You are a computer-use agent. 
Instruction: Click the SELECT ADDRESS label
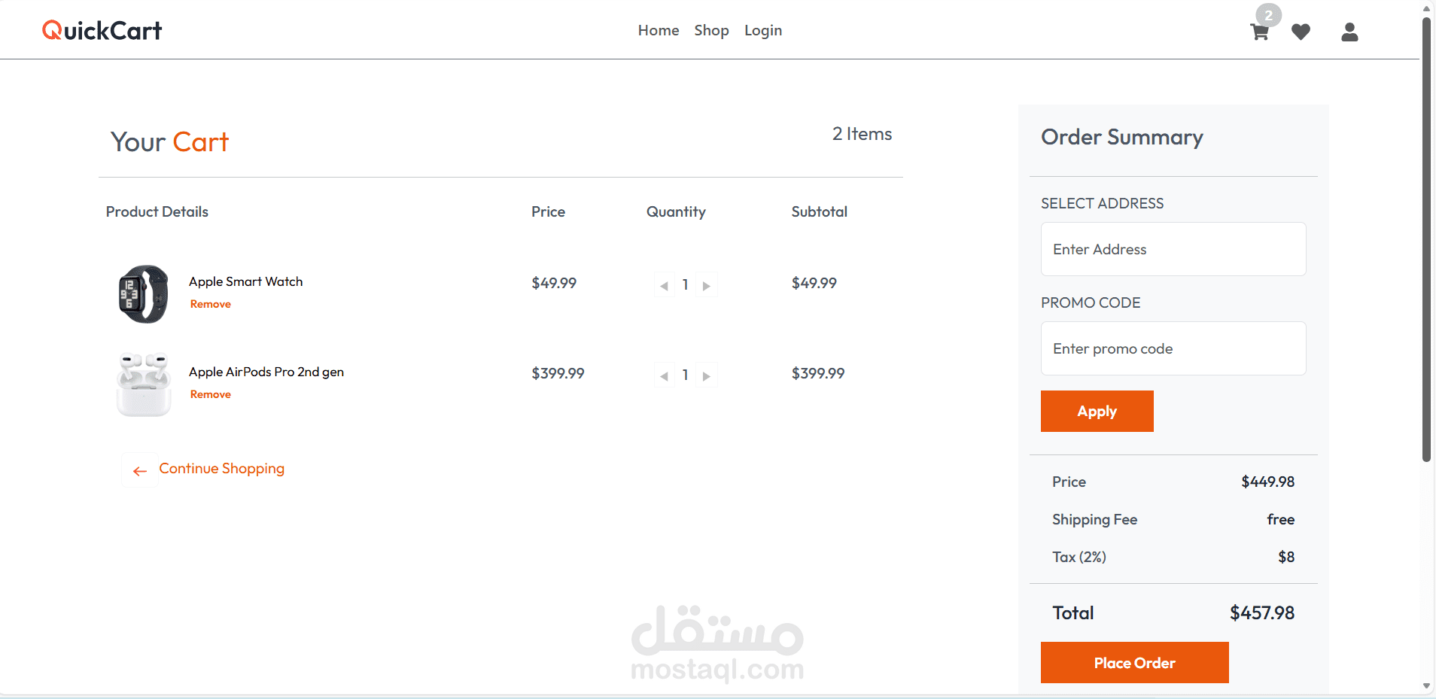pyautogui.click(x=1102, y=203)
